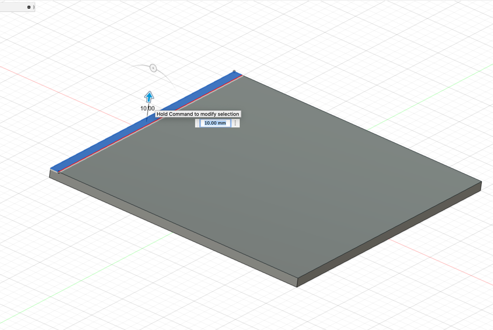Click the dark right side face of plate
493x330 pixels.
[389, 234]
